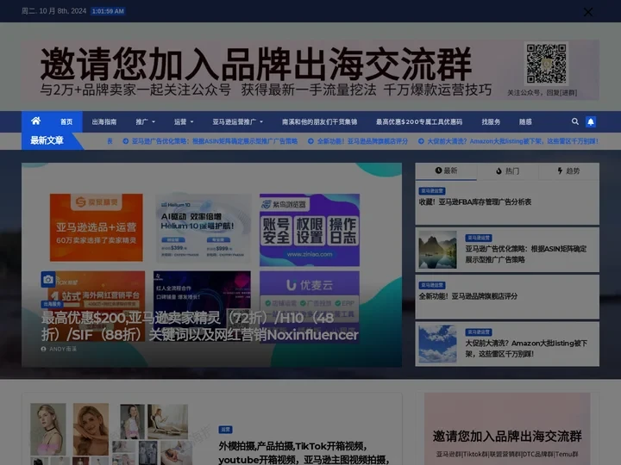Click the camera icon on the featured post
Viewport: 621px width, 465px height.
[48, 280]
